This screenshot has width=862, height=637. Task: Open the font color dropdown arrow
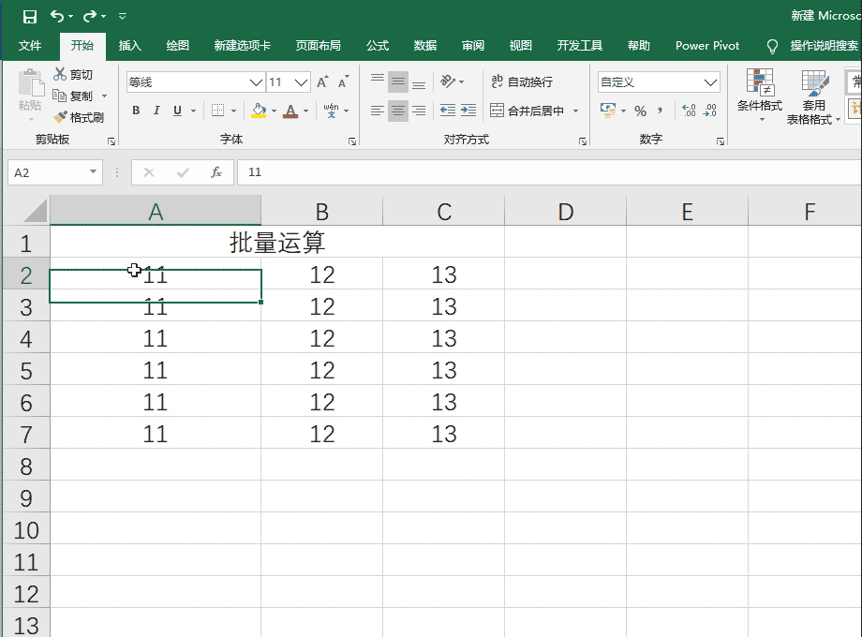[306, 111]
